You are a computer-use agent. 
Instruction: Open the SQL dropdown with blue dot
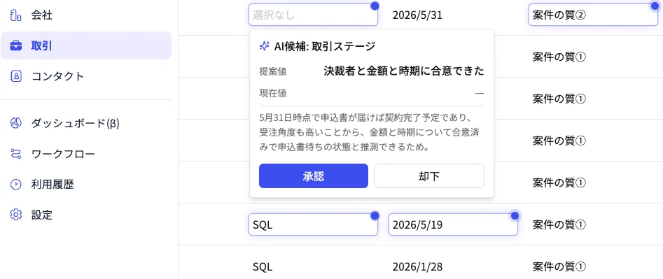pyautogui.click(x=313, y=224)
